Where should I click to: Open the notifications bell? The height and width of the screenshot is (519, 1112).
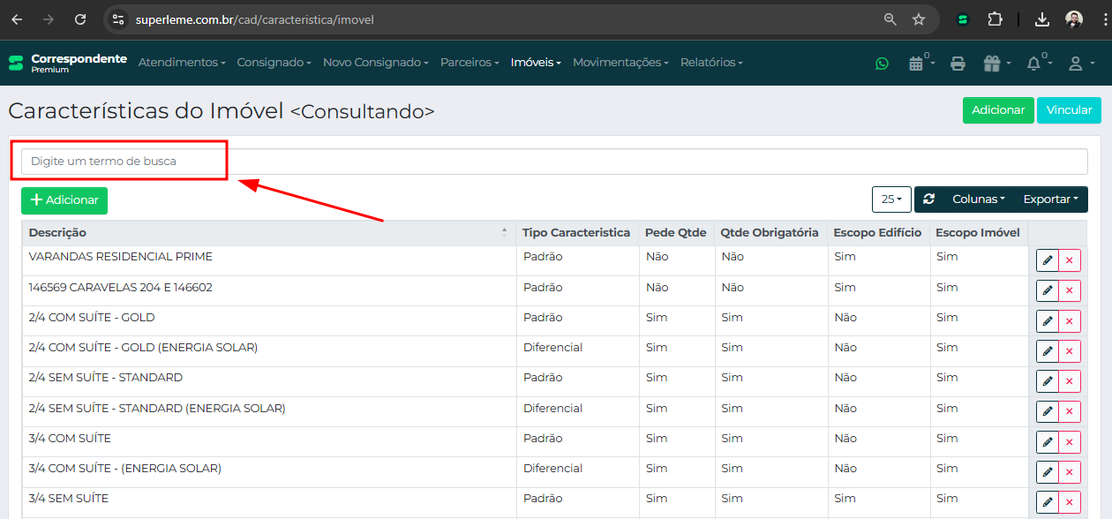(1034, 64)
